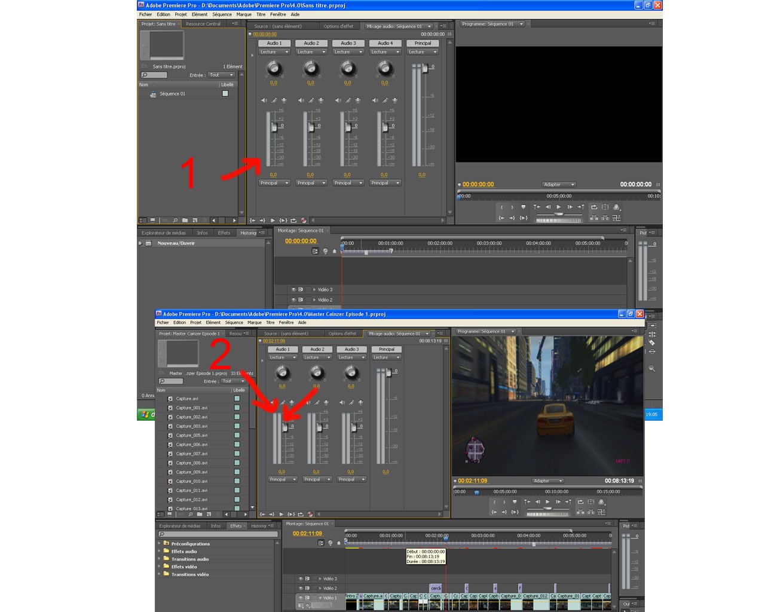Toggle Vidéo 2 eye in upper timeline
The width and height of the screenshot is (765, 612).
[293, 300]
